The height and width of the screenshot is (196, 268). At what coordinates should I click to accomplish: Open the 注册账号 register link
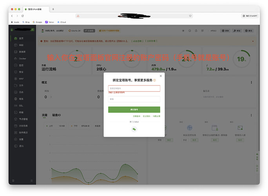[136, 116]
